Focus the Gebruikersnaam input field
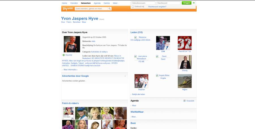Viewport: 255px width, 129px height. coord(143,3)
